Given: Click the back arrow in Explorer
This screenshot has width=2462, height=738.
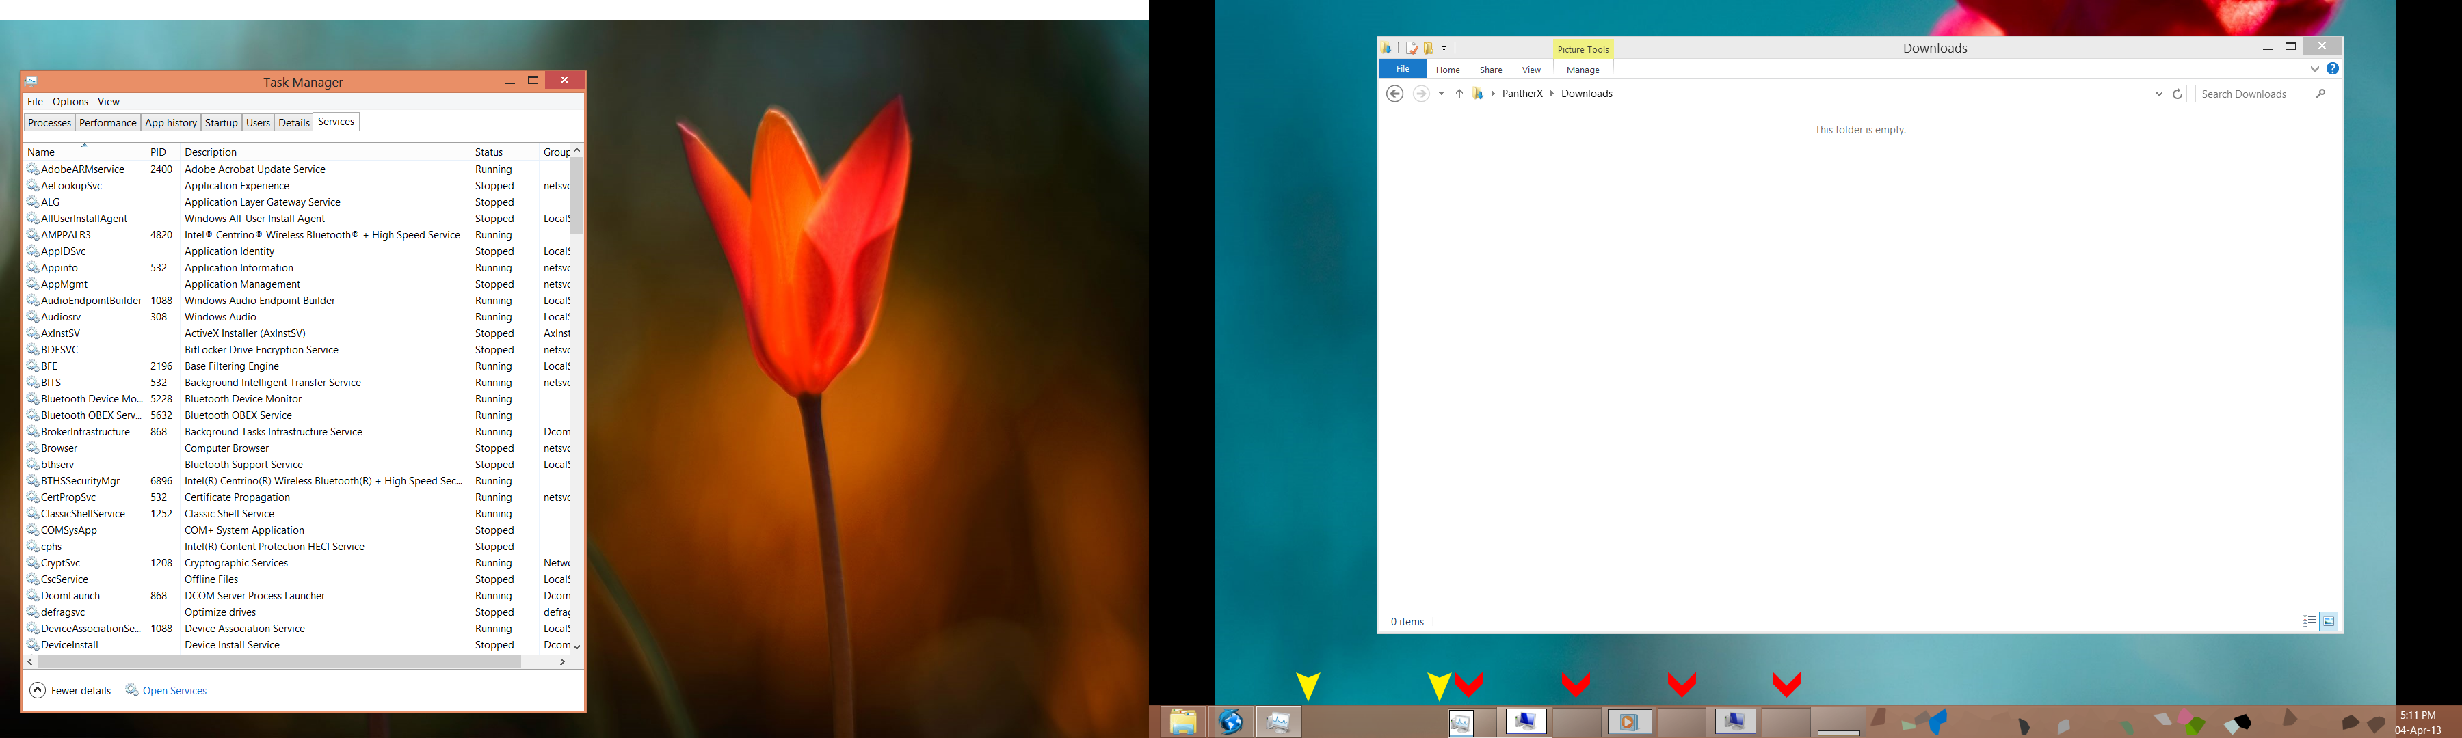Looking at the screenshot, I should point(1394,94).
